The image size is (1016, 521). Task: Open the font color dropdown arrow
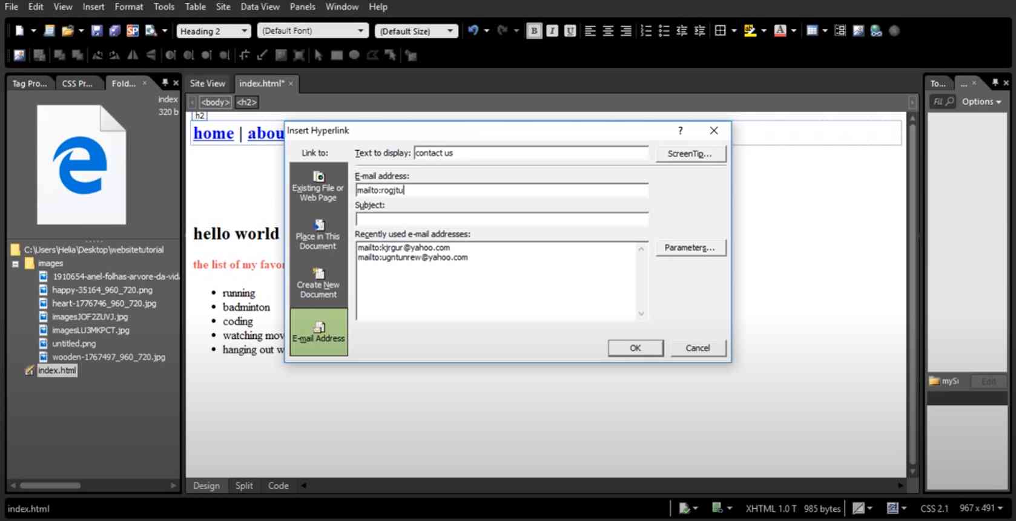[x=794, y=31]
